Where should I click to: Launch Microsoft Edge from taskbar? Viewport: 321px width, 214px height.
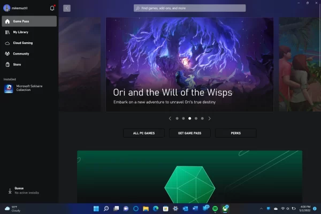(156, 209)
